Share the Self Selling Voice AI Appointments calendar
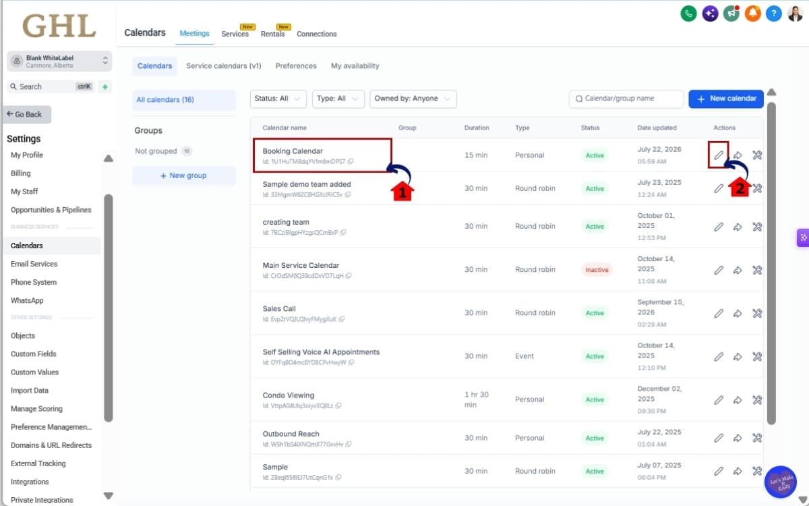Image resolution: width=809 pixels, height=506 pixels. pyautogui.click(x=738, y=356)
